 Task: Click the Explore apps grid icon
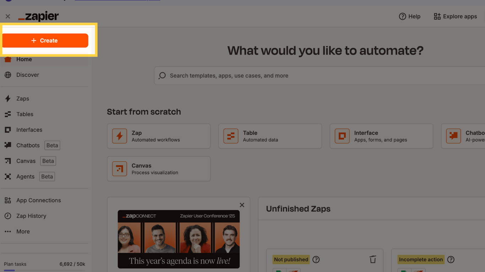(437, 16)
